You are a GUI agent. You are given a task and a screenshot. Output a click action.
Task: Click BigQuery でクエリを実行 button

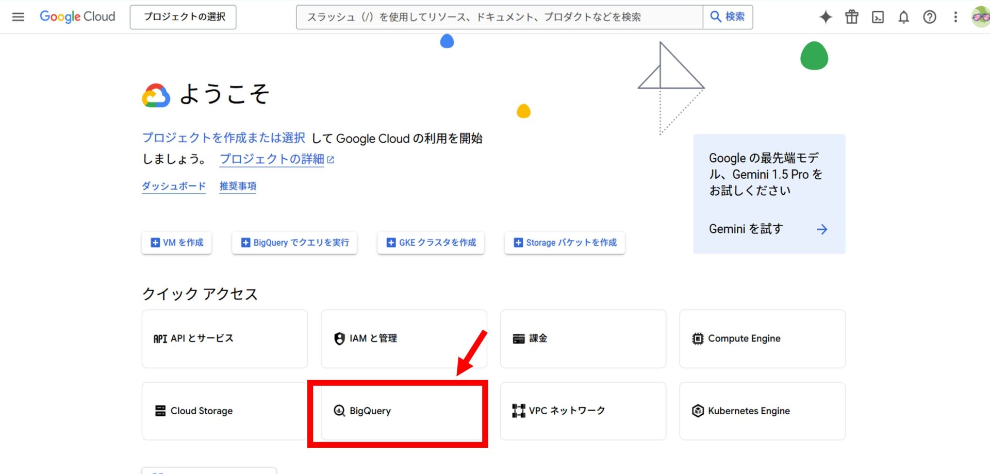pyautogui.click(x=294, y=243)
